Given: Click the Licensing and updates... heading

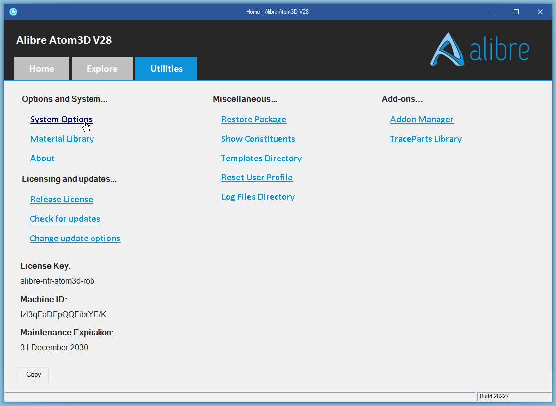Looking at the screenshot, I should point(70,179).
